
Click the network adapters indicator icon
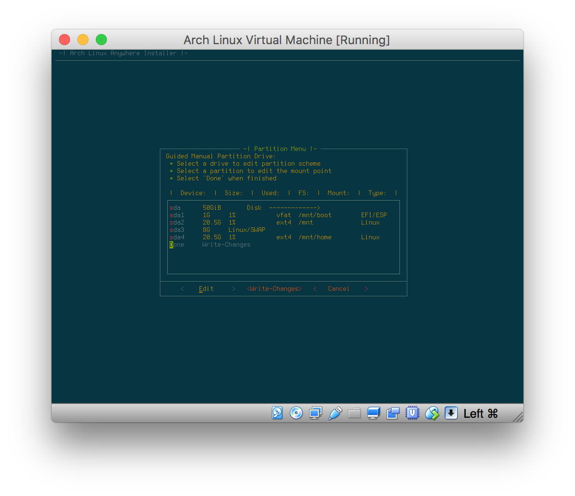tap(316, 413)
